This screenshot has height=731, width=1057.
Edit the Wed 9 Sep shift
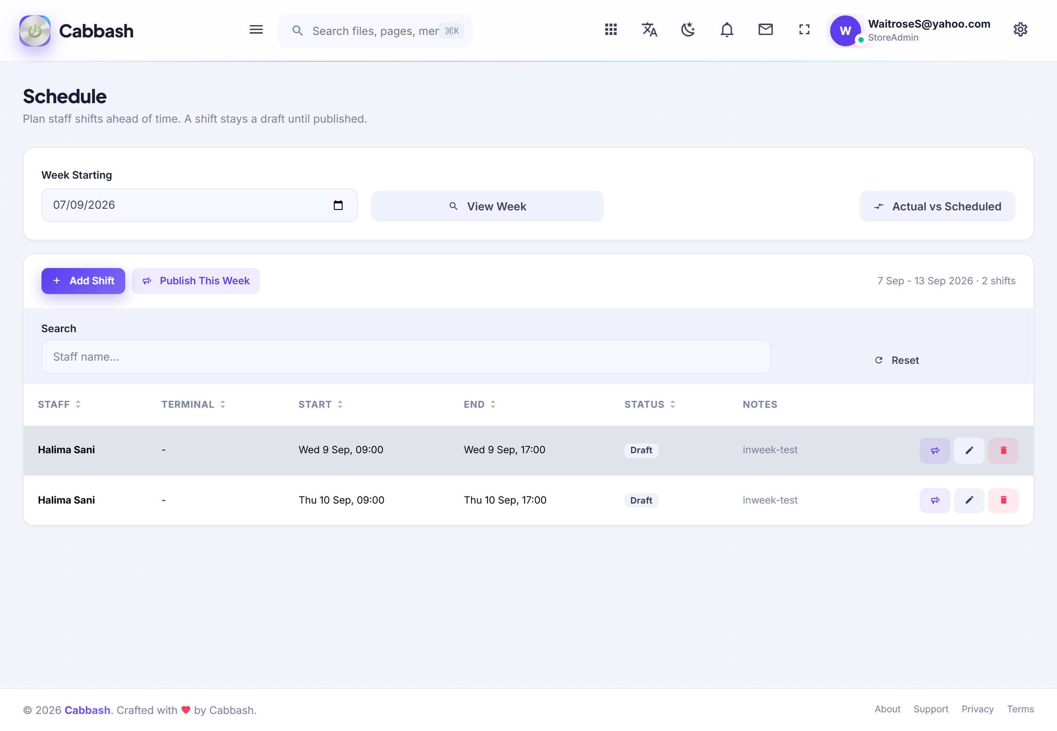point(968,450)
